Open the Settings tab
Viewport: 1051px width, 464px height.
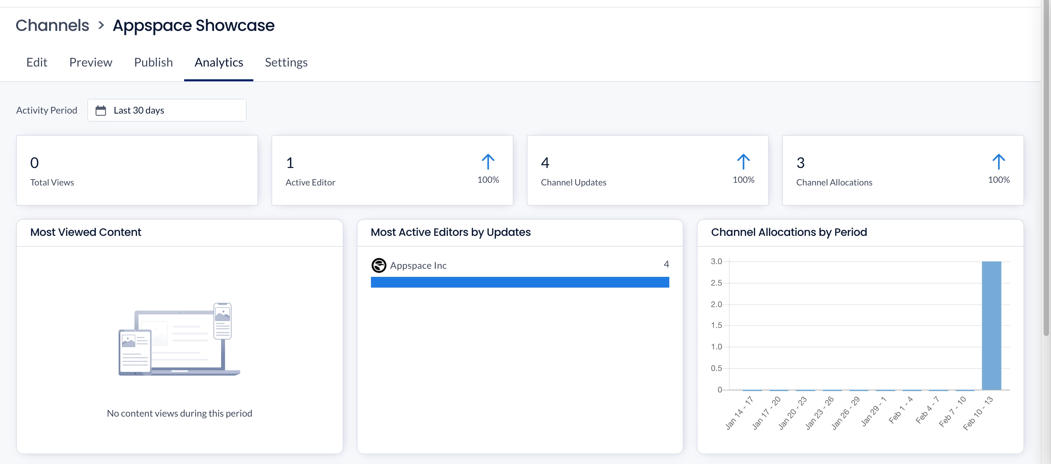pyautogui.click(x=286, y=62)
